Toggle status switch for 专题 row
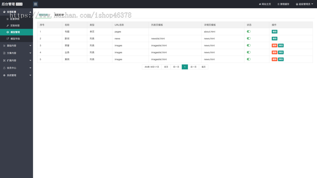The width and height of the screenshot is (317, 178). pos(249,31)
